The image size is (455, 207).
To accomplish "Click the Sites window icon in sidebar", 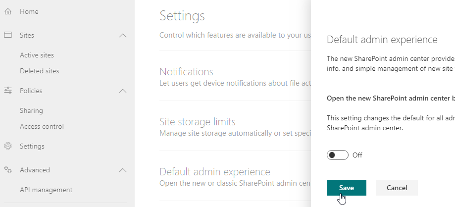I will point(8,35).
